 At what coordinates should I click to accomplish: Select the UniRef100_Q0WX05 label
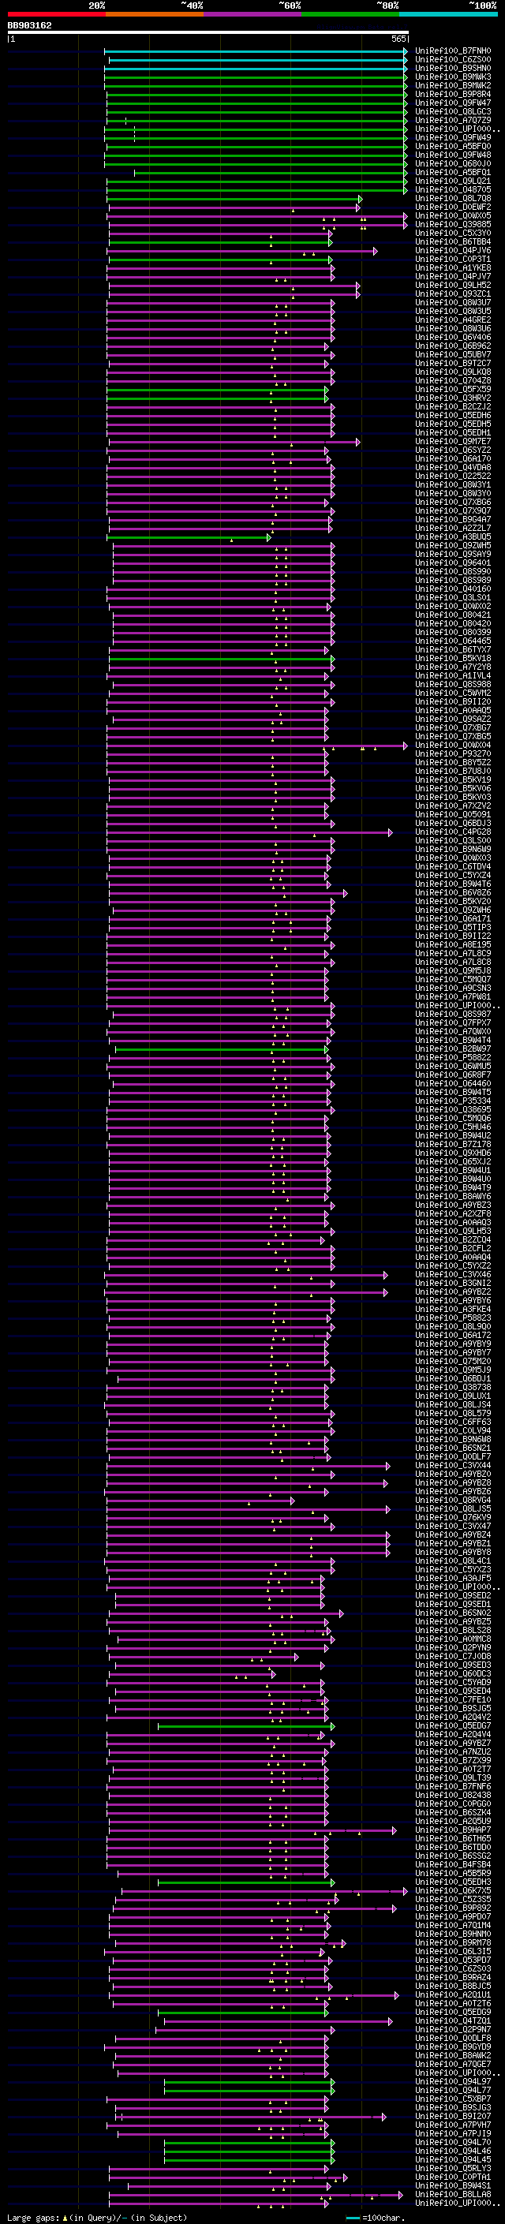click(453, 216)
